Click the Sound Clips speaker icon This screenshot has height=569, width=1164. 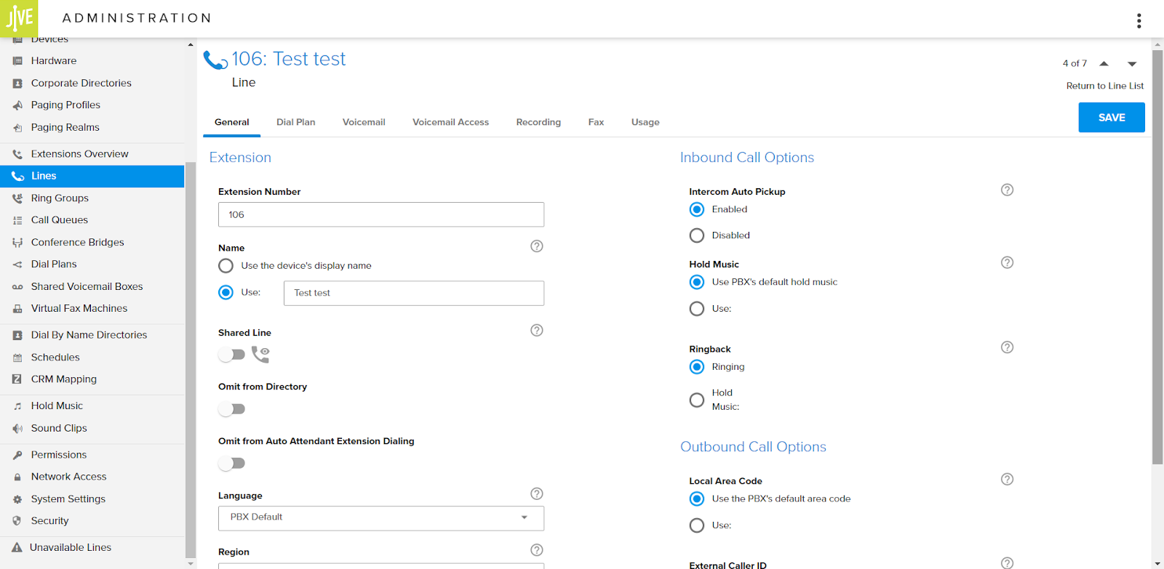tap(17, 429)
